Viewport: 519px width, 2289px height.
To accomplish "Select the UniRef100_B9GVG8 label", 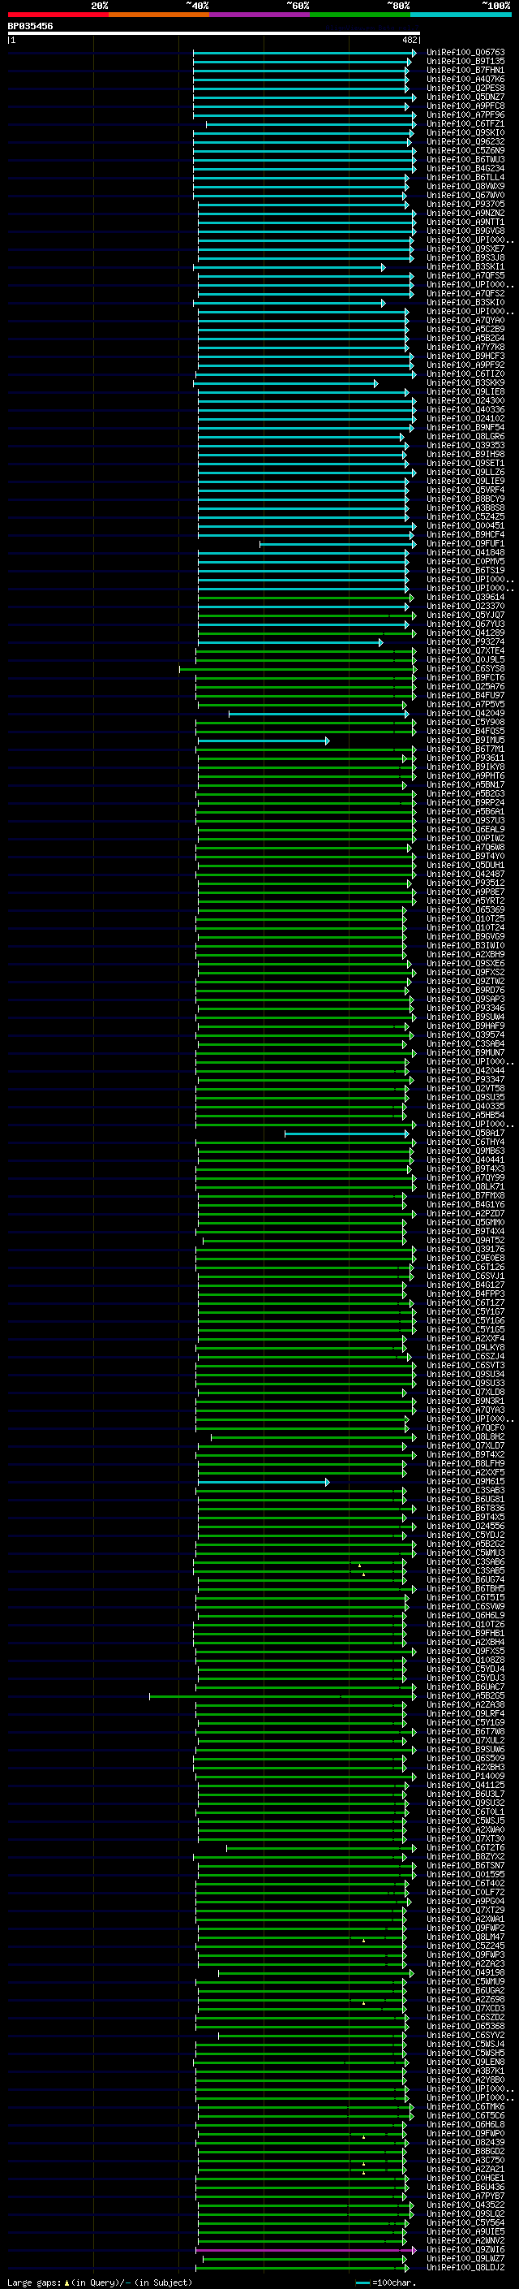I will click(465, 231).
